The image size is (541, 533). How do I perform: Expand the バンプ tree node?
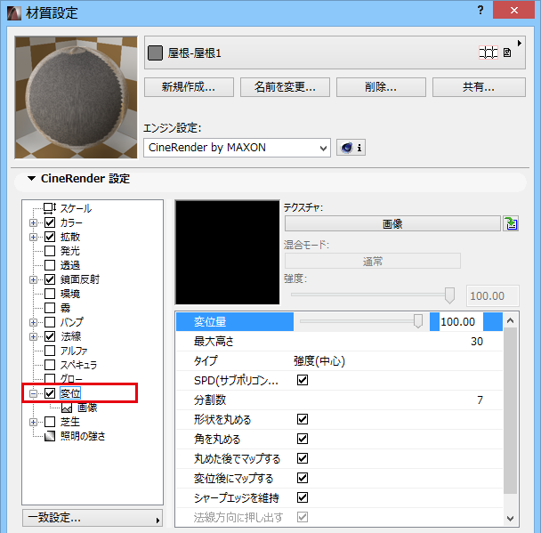(33, 322)
